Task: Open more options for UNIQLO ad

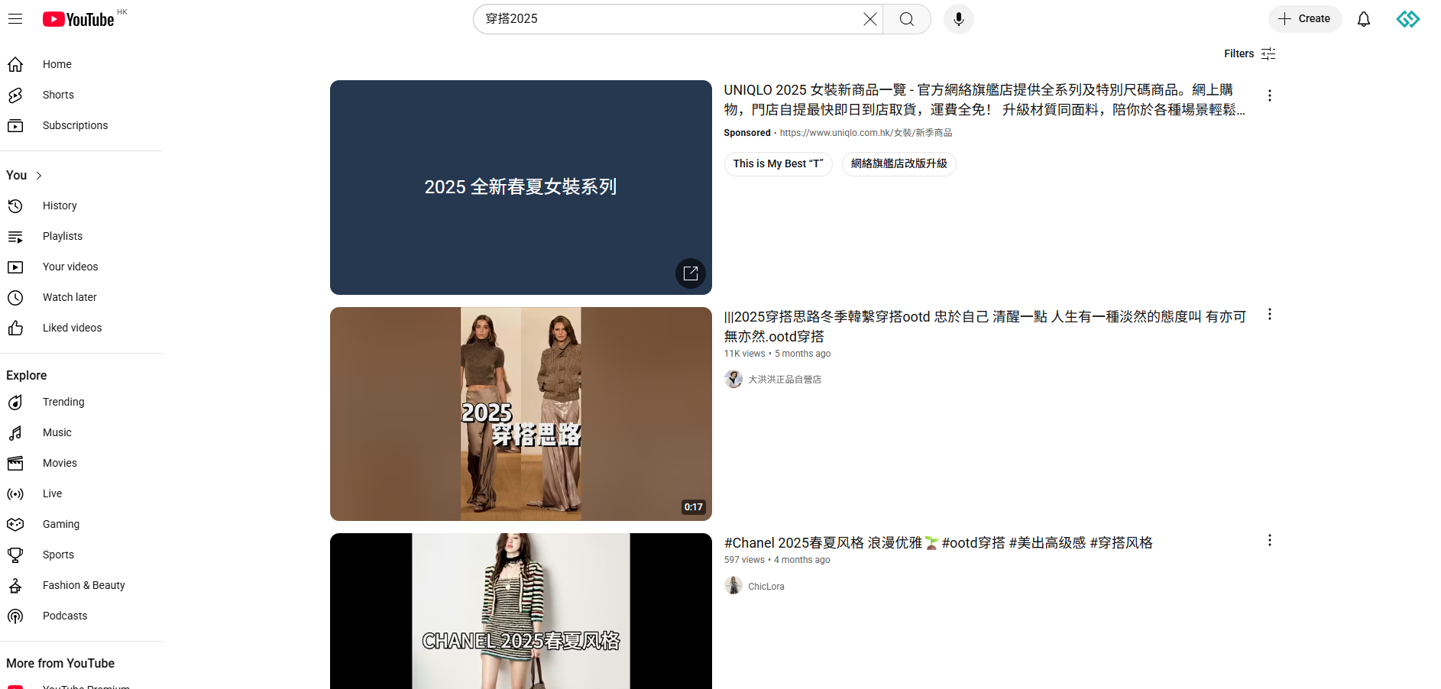Action: (x=1270, y=95)
